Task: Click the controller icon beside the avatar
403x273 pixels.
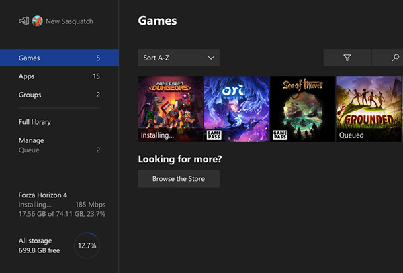Action: pyautogui.click(x=24, y=21)
